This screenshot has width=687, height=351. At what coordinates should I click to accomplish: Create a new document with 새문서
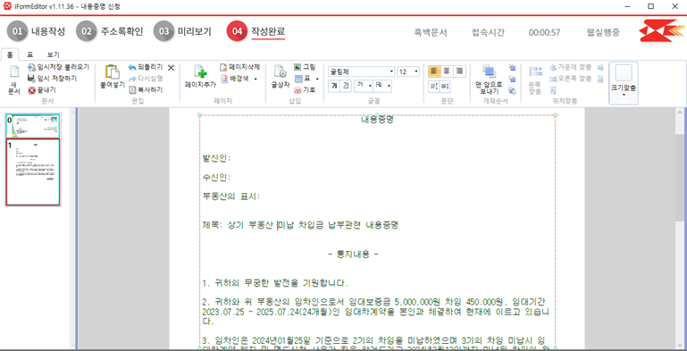[x=14, y=80]
